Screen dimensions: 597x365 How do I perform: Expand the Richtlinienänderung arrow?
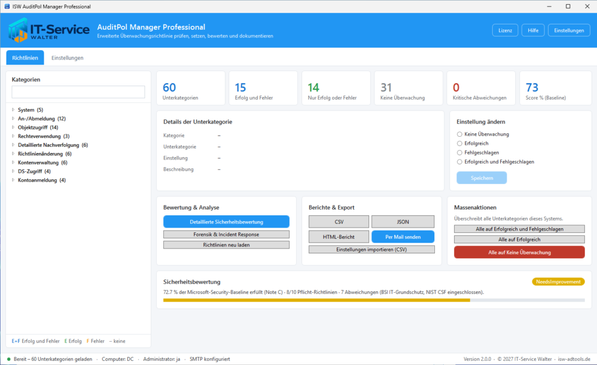point(13,154)
